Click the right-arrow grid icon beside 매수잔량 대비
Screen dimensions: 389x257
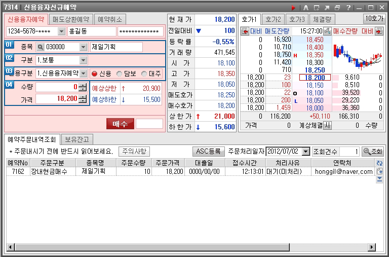pyautogui.click(x=379, y=31)
